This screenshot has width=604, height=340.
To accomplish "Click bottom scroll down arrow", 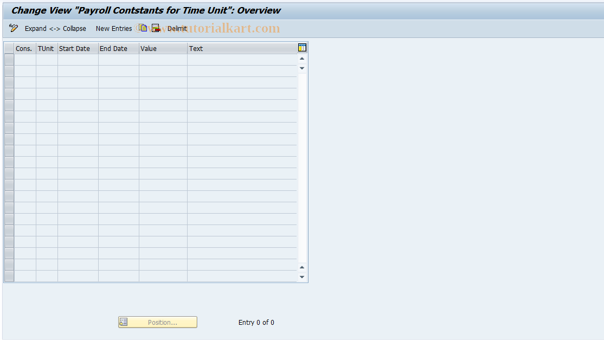I will 302,277.
